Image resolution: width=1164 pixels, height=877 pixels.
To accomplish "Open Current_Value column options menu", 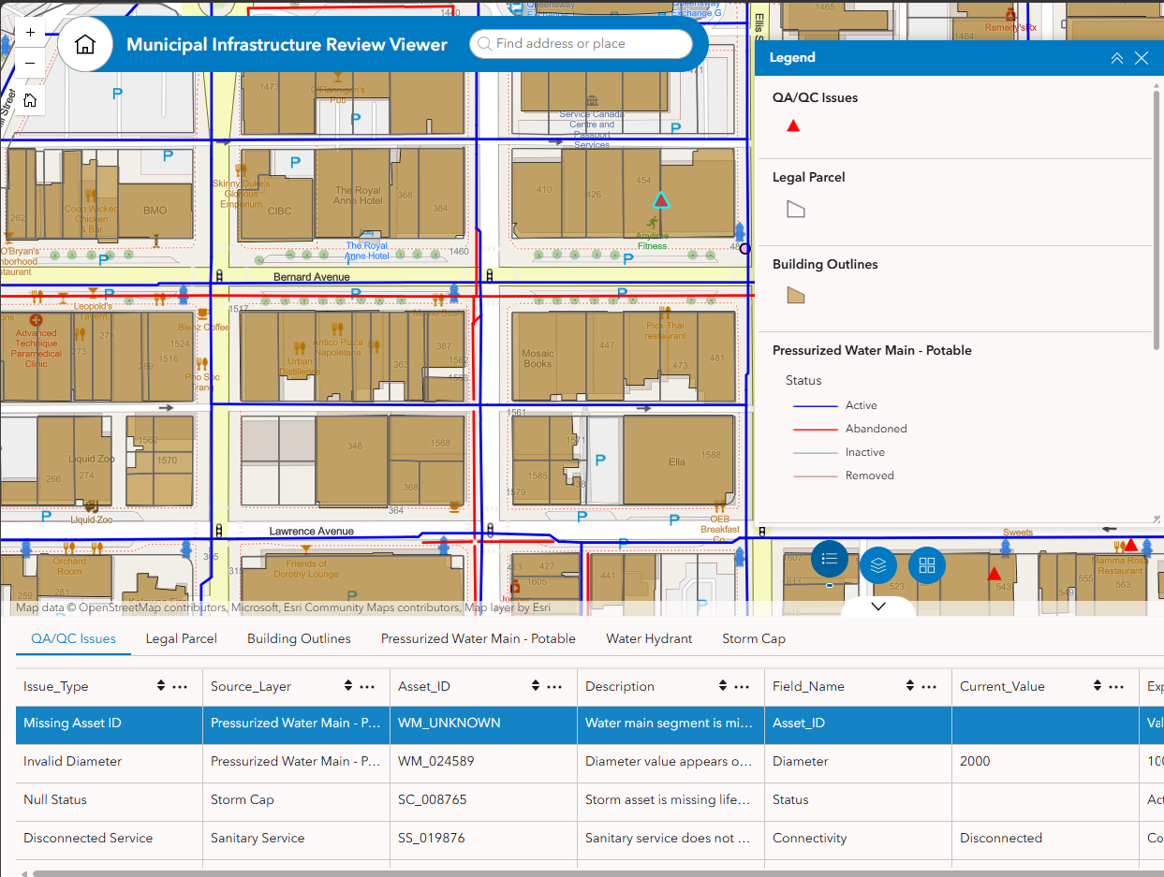I will point(1117,686).
